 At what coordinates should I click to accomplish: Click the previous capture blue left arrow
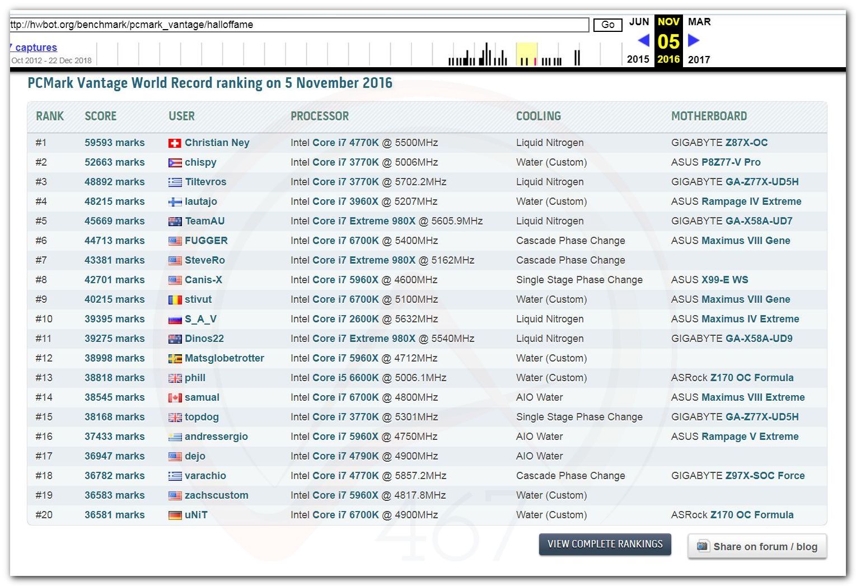[x=643, y=40]
